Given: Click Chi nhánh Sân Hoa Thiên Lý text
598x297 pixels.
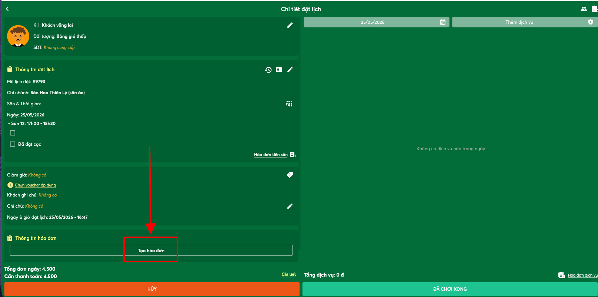Looking at the screenshot, I should 46,93.
